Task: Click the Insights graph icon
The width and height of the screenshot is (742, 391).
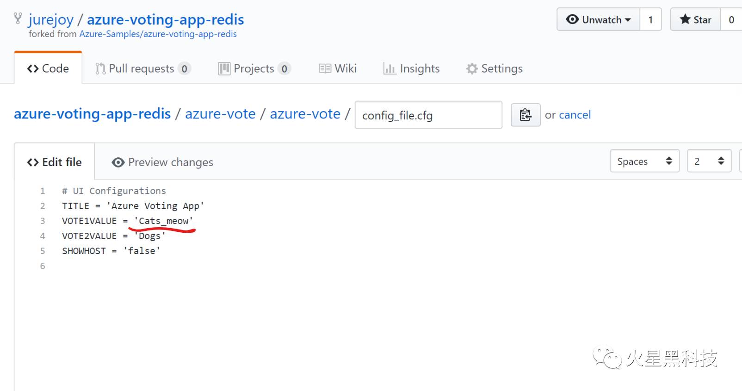Action: tap(389, 68)
